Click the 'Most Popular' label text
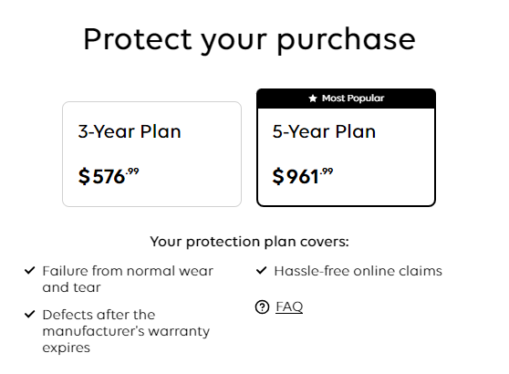 [353, 98]
